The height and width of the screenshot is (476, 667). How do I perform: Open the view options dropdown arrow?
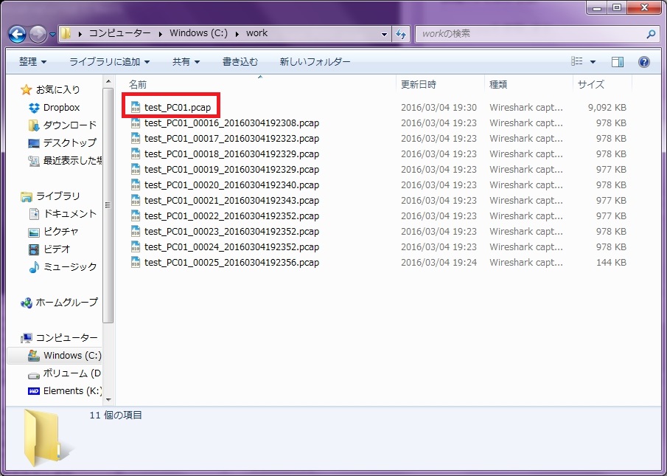click(x=593, y=62)
